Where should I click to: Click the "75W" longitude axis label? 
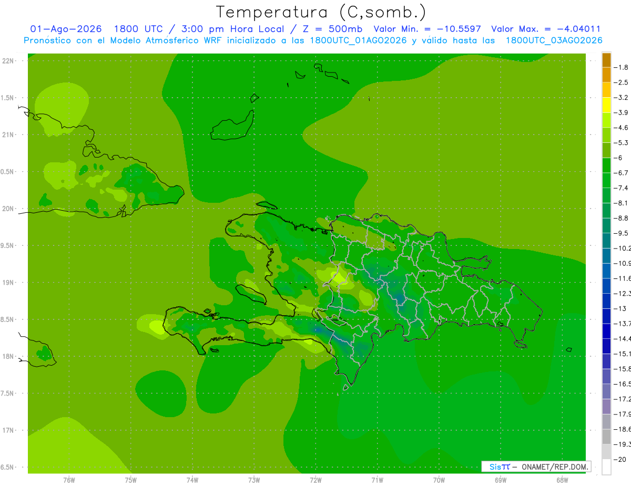pyautogui.click(x=130, y=480)
